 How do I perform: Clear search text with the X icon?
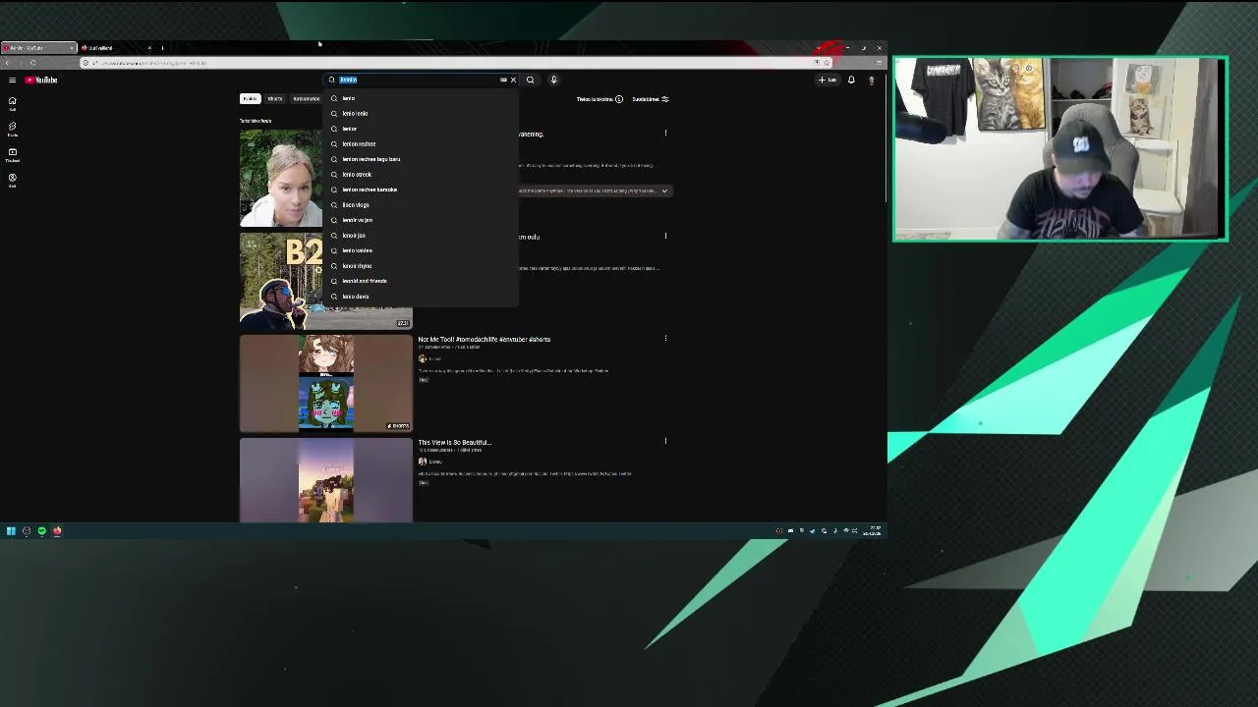pos(513,80)
